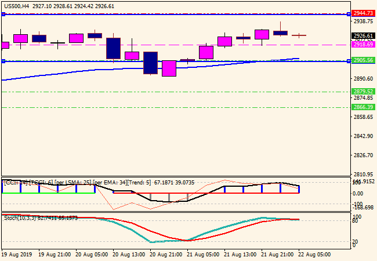The image size is (377, 261).
Task: Click the green 2866.39 level label
Action: click(x=362, y=107)
